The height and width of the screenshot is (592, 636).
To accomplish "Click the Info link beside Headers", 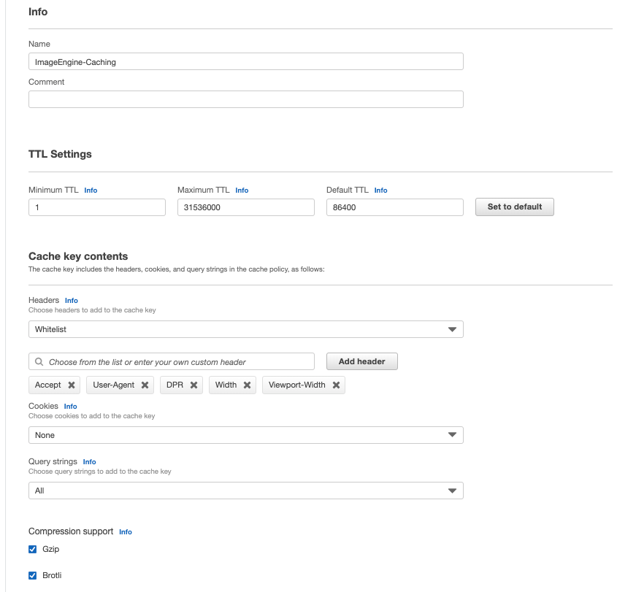I will pos(71,300).
